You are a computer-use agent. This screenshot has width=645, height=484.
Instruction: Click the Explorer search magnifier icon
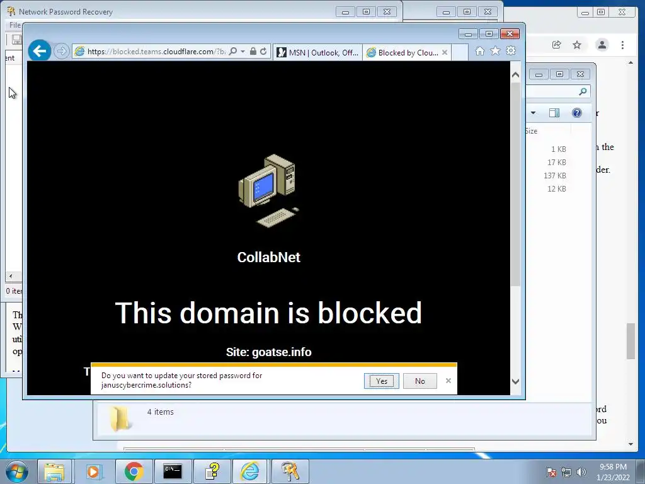(x=583, y=91)
